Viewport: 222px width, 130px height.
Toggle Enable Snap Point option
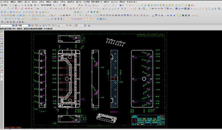click(58, 26)
